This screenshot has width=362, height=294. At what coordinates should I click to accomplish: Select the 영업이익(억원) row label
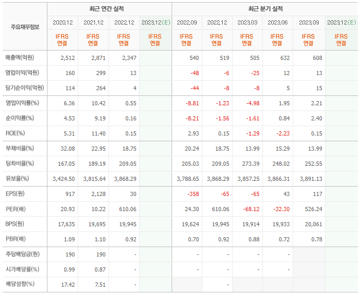point(22,73)
